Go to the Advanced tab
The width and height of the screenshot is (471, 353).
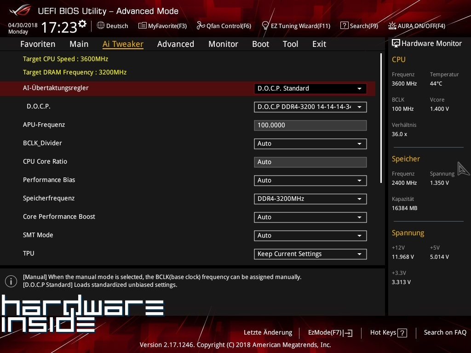(176, 44)
